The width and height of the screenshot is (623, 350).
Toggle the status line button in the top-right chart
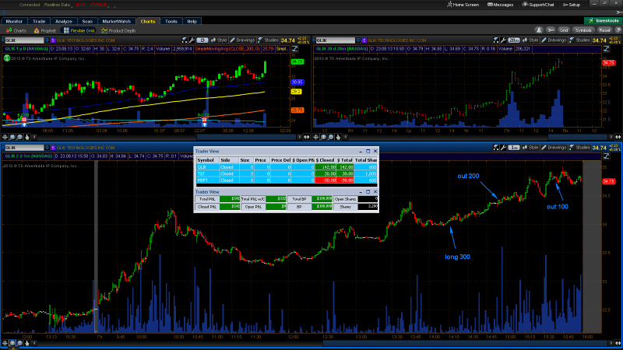607,49
